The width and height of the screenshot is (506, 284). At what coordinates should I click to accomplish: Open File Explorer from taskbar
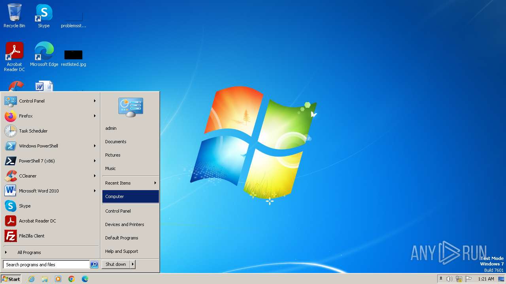point(45,279)
